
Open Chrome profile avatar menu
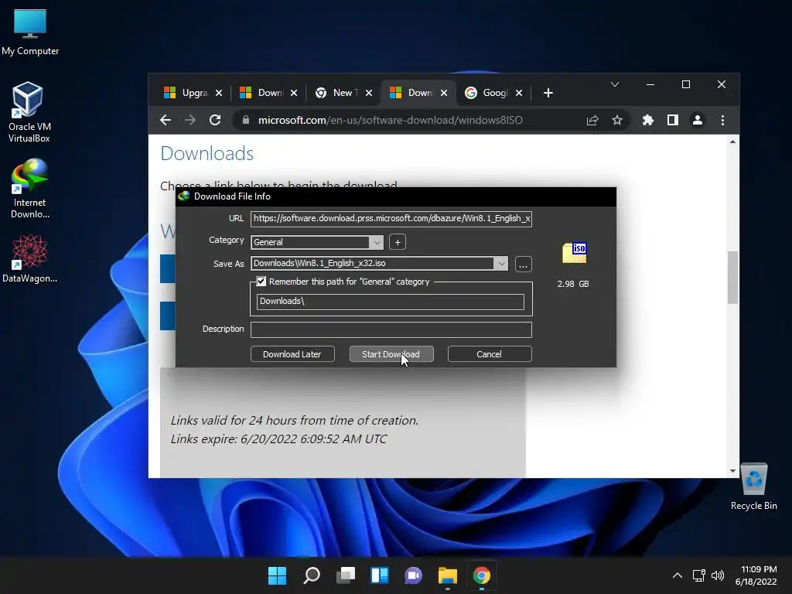point(698,120)
